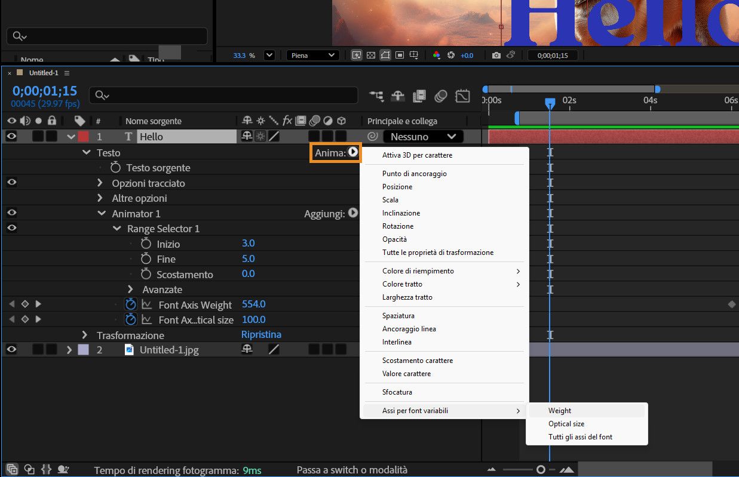
Task: Toggle eye for Opzioni tracciato
Action: [11, 183]
